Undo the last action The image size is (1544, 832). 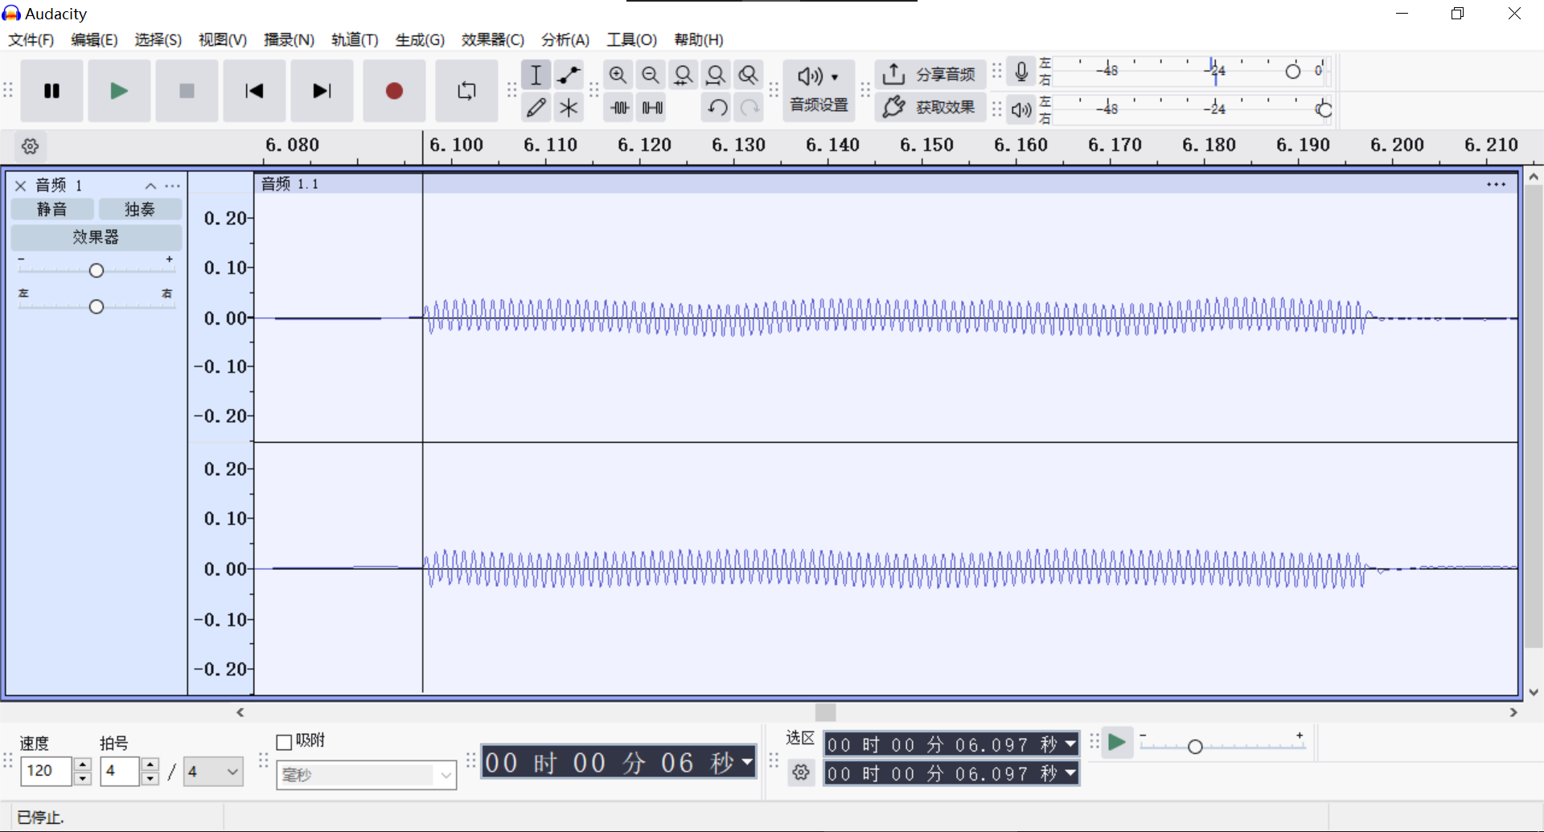717,107
